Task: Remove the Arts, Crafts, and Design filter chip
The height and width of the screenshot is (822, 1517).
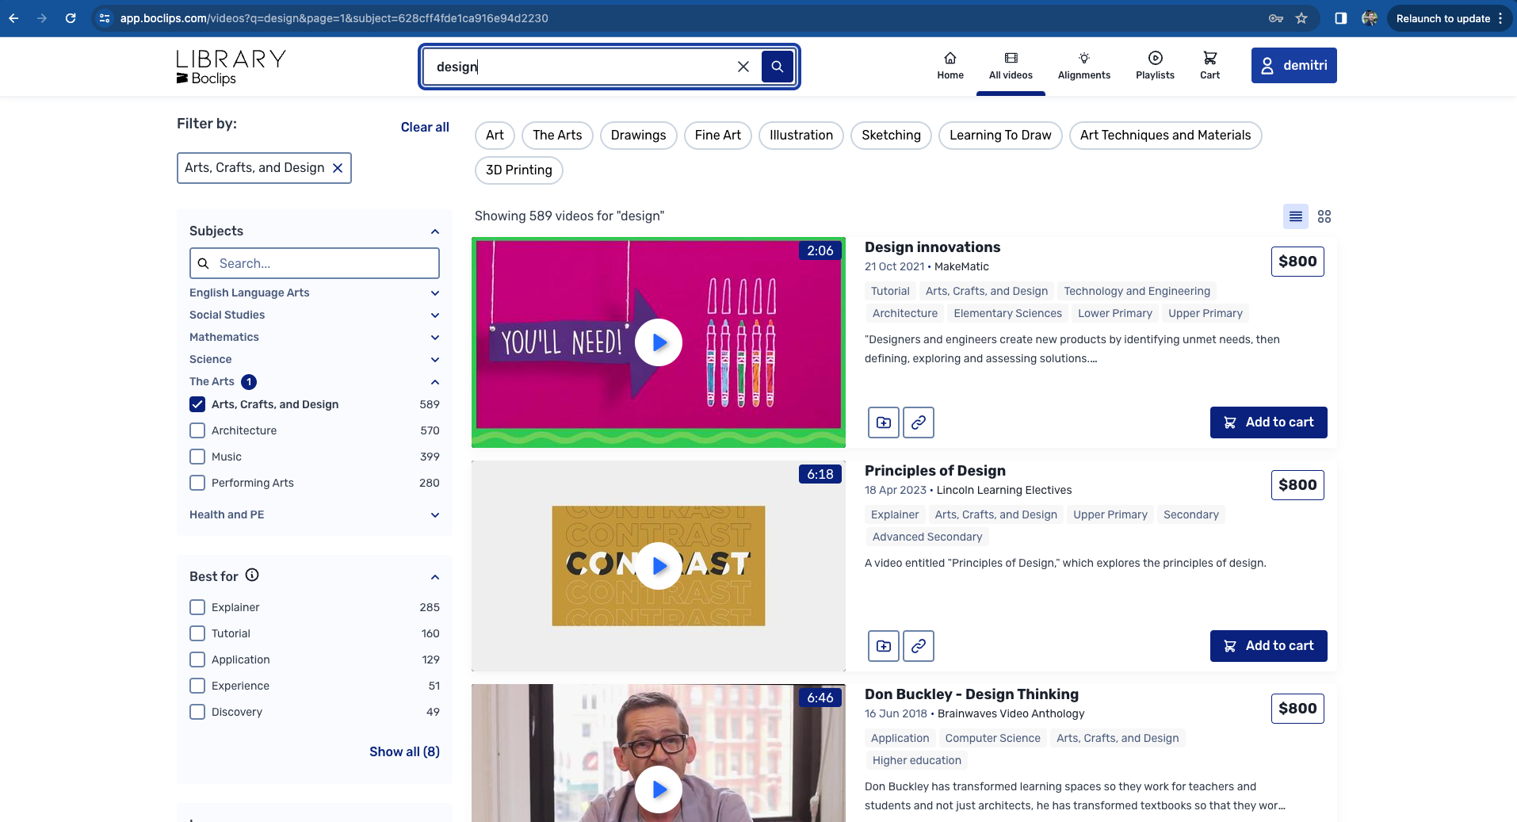Action: coord(338,168)
